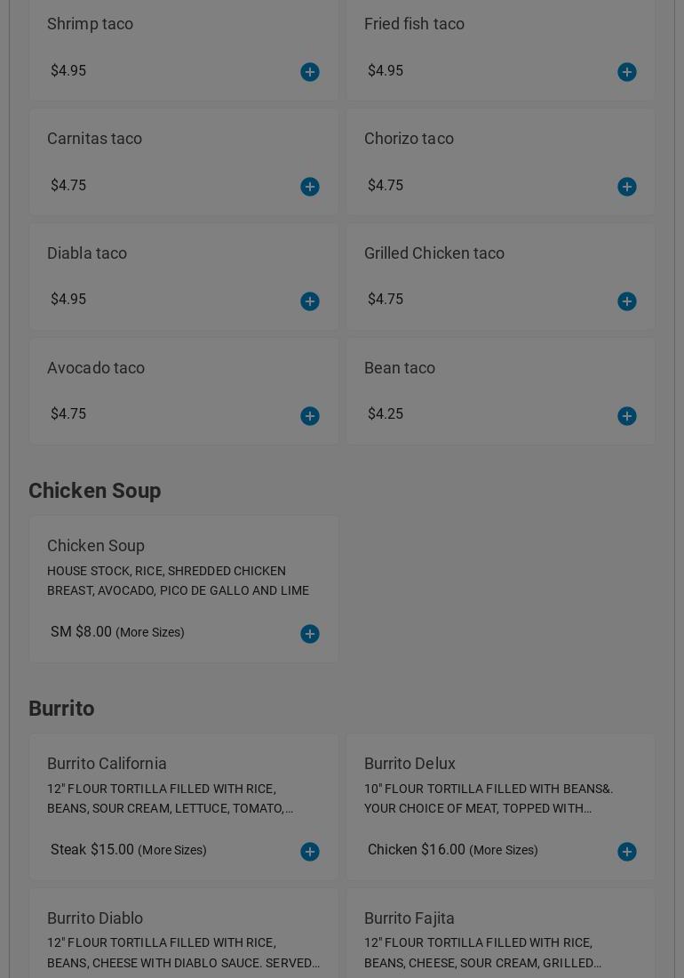684x978 pixels.
Task: Add Fried fish taco with plus icon
Action: [626, 72]
